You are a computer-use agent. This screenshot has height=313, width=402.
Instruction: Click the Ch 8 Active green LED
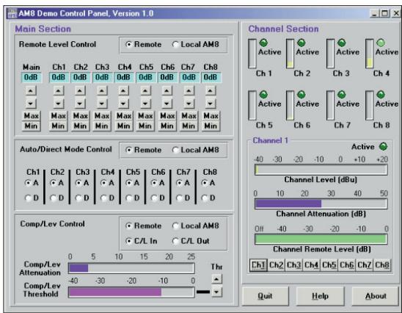381,95
